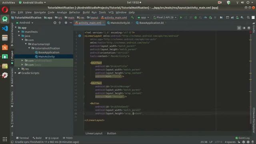This screenshot has width=256, height=144.
Task: Toggle the Structure side tab
Action: point(12,120)
